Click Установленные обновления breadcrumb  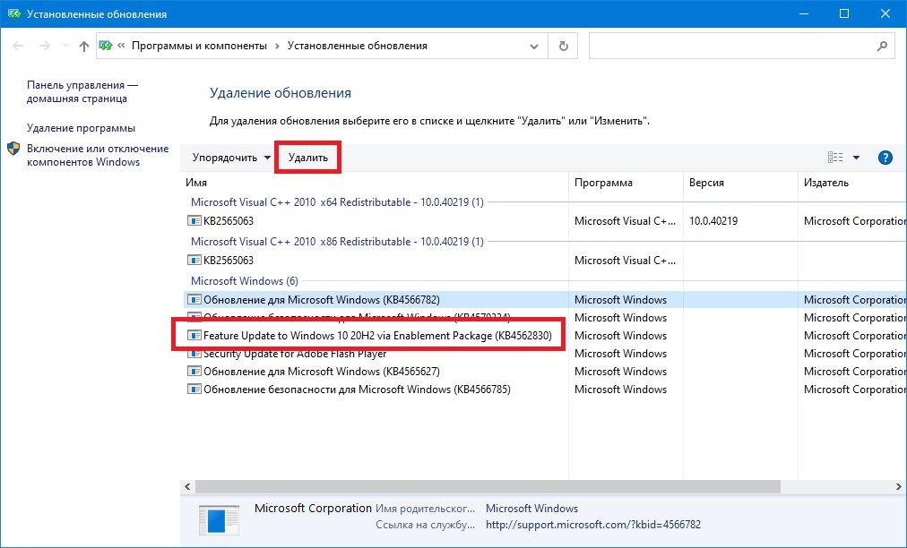tap(358, 46)
